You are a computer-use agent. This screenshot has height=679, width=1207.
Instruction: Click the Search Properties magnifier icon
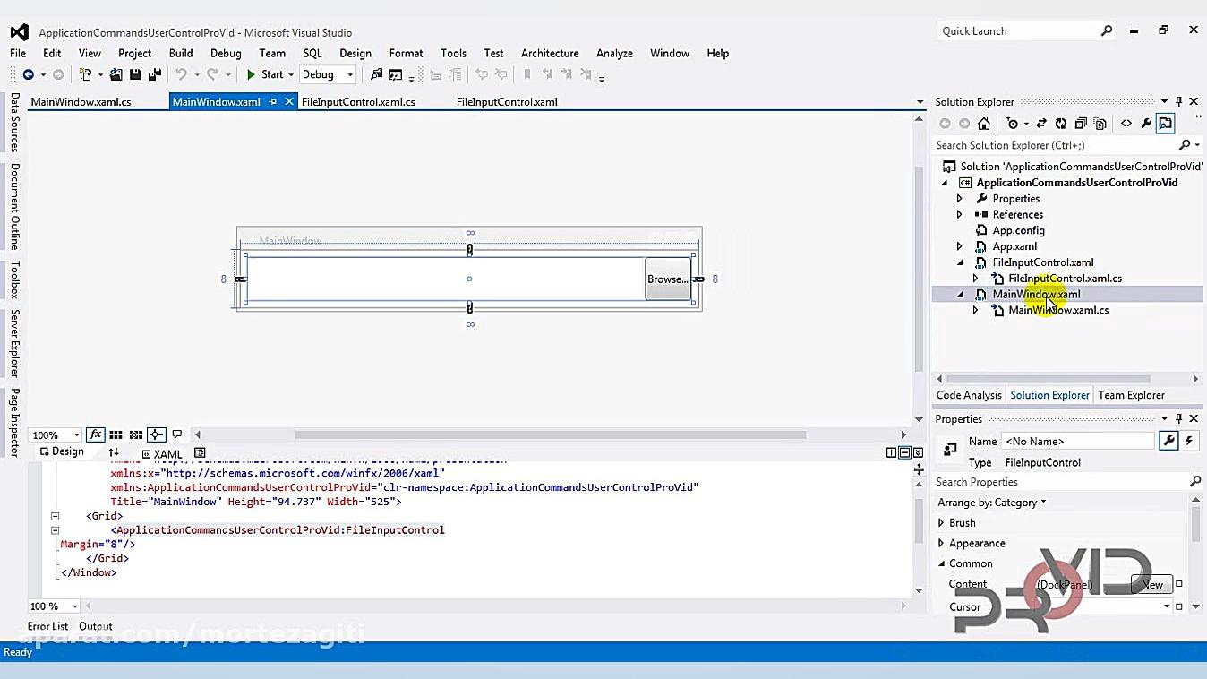coord(1194,482)
